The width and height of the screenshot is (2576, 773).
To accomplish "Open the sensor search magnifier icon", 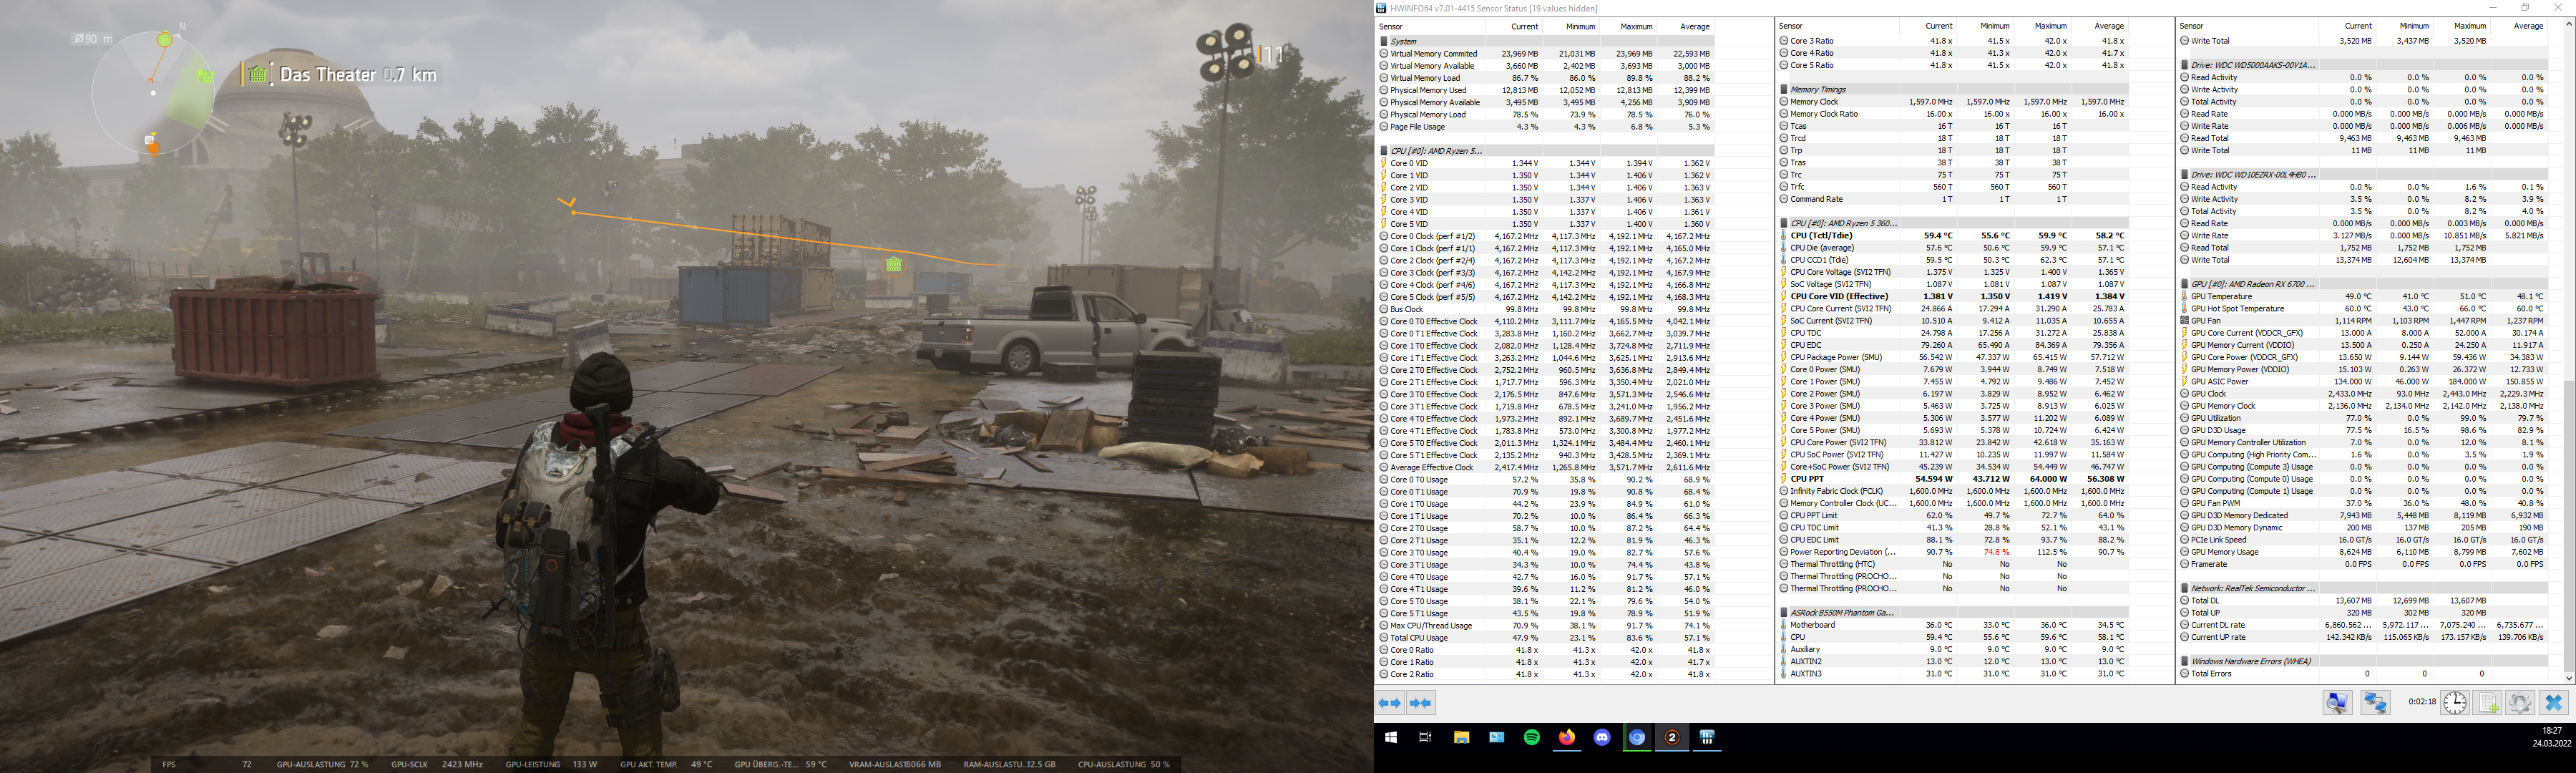I will (x=2337, y=703).
